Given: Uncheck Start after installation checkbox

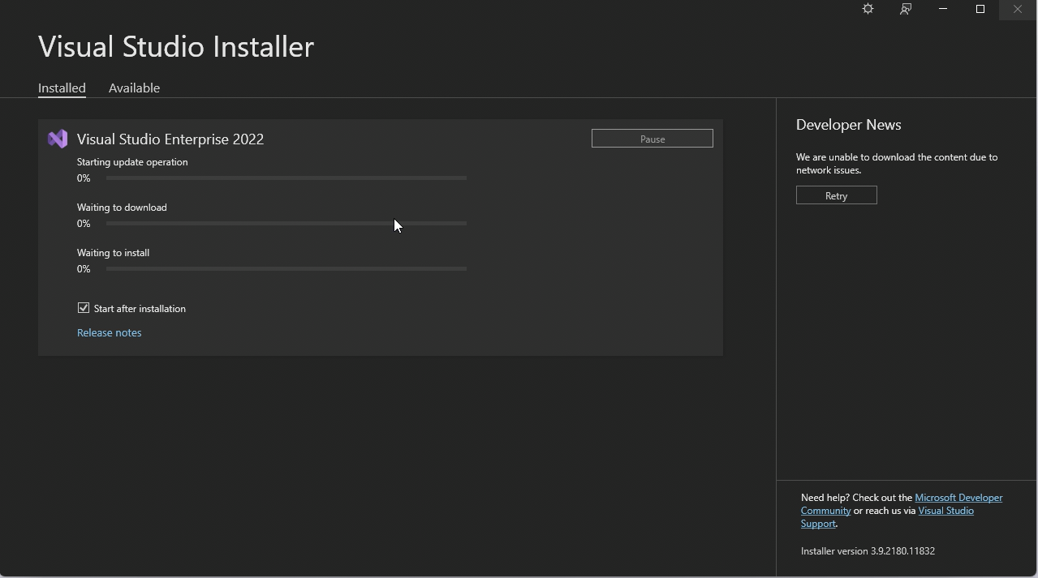Looking at the screenshot, I should coord(84,308).
